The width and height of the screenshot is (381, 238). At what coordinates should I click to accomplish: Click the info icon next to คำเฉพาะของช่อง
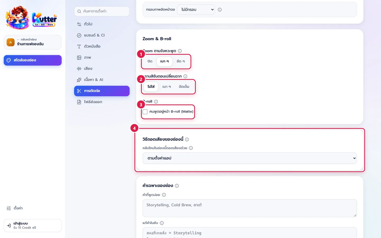click(x=177, y=186)
